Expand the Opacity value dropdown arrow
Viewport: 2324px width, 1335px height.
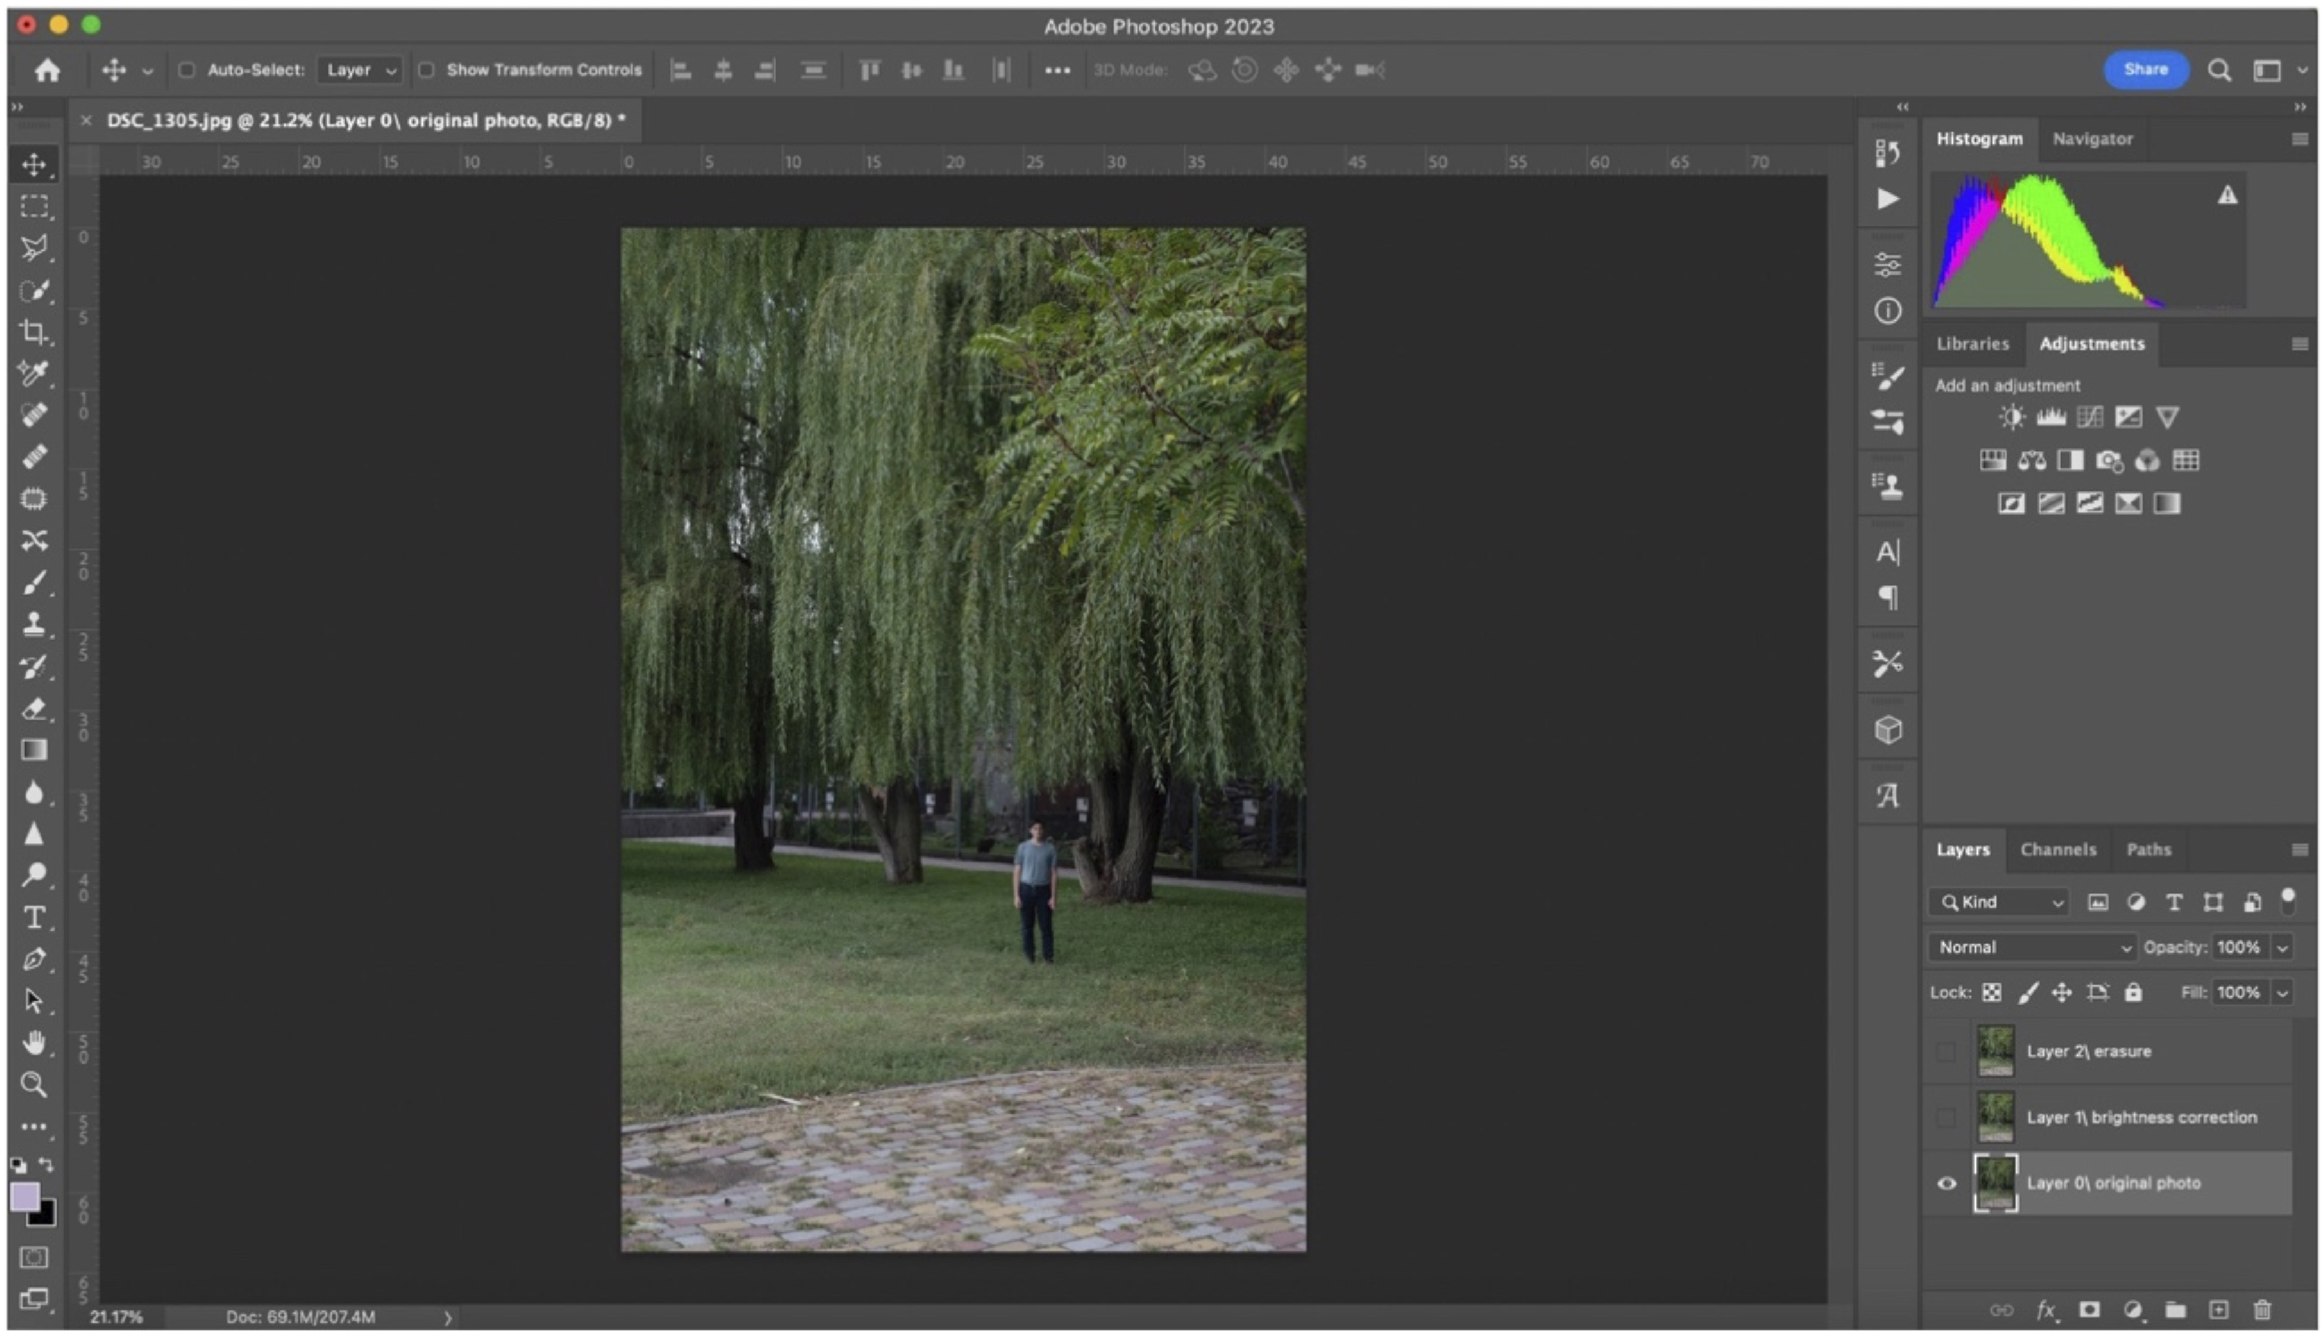pyautogui.click(x=2282, y=947)
